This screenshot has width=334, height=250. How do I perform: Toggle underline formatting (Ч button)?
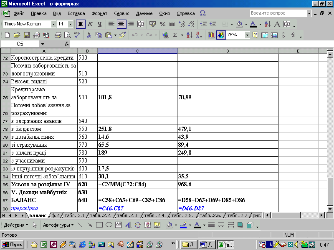click(99, 24)
